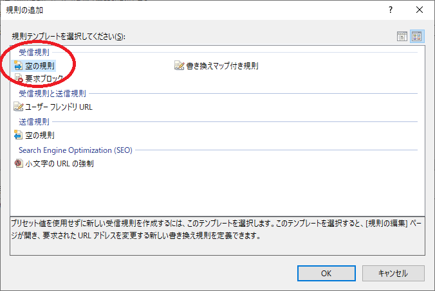This screenshot has height=291, width=435.
Task: Click the Search Engine Optimization (SEO) group header
Action: coord(75,150)
